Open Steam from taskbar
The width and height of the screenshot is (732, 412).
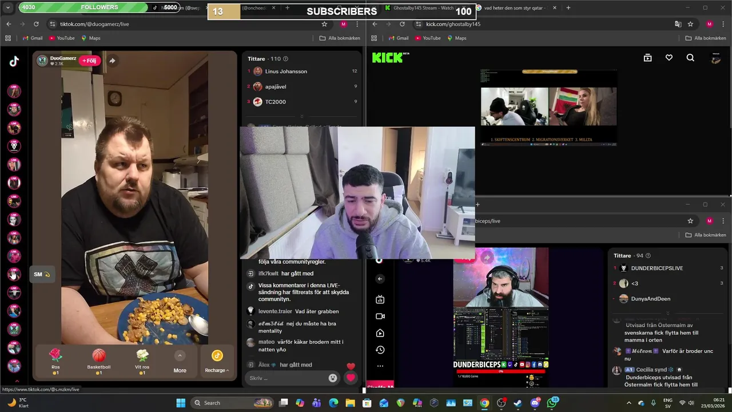[x=518, y=403]
